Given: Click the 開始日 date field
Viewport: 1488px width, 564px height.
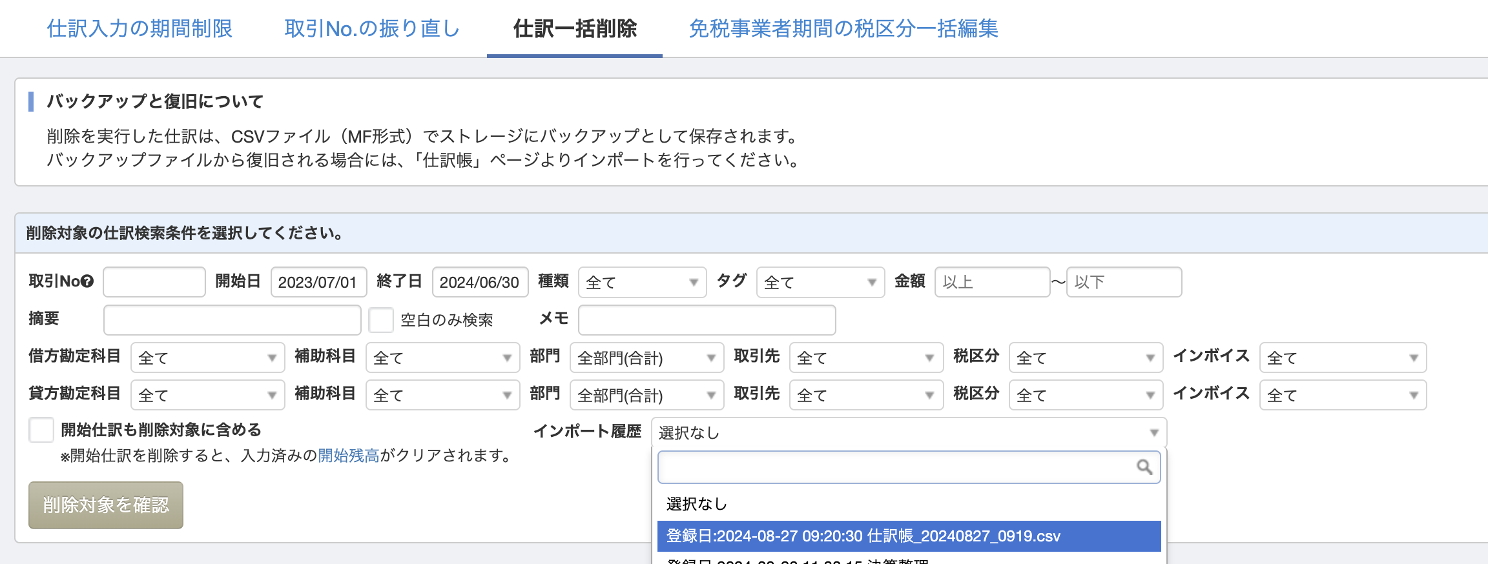Looking at the screenshot, I should coord(319,282).
